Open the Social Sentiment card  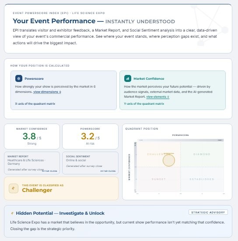pos(90,163)
